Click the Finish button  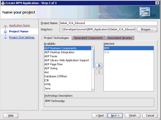tap(133, 115)
